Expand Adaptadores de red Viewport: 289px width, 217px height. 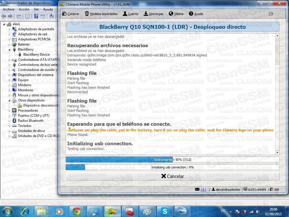(x=9, y=34)
